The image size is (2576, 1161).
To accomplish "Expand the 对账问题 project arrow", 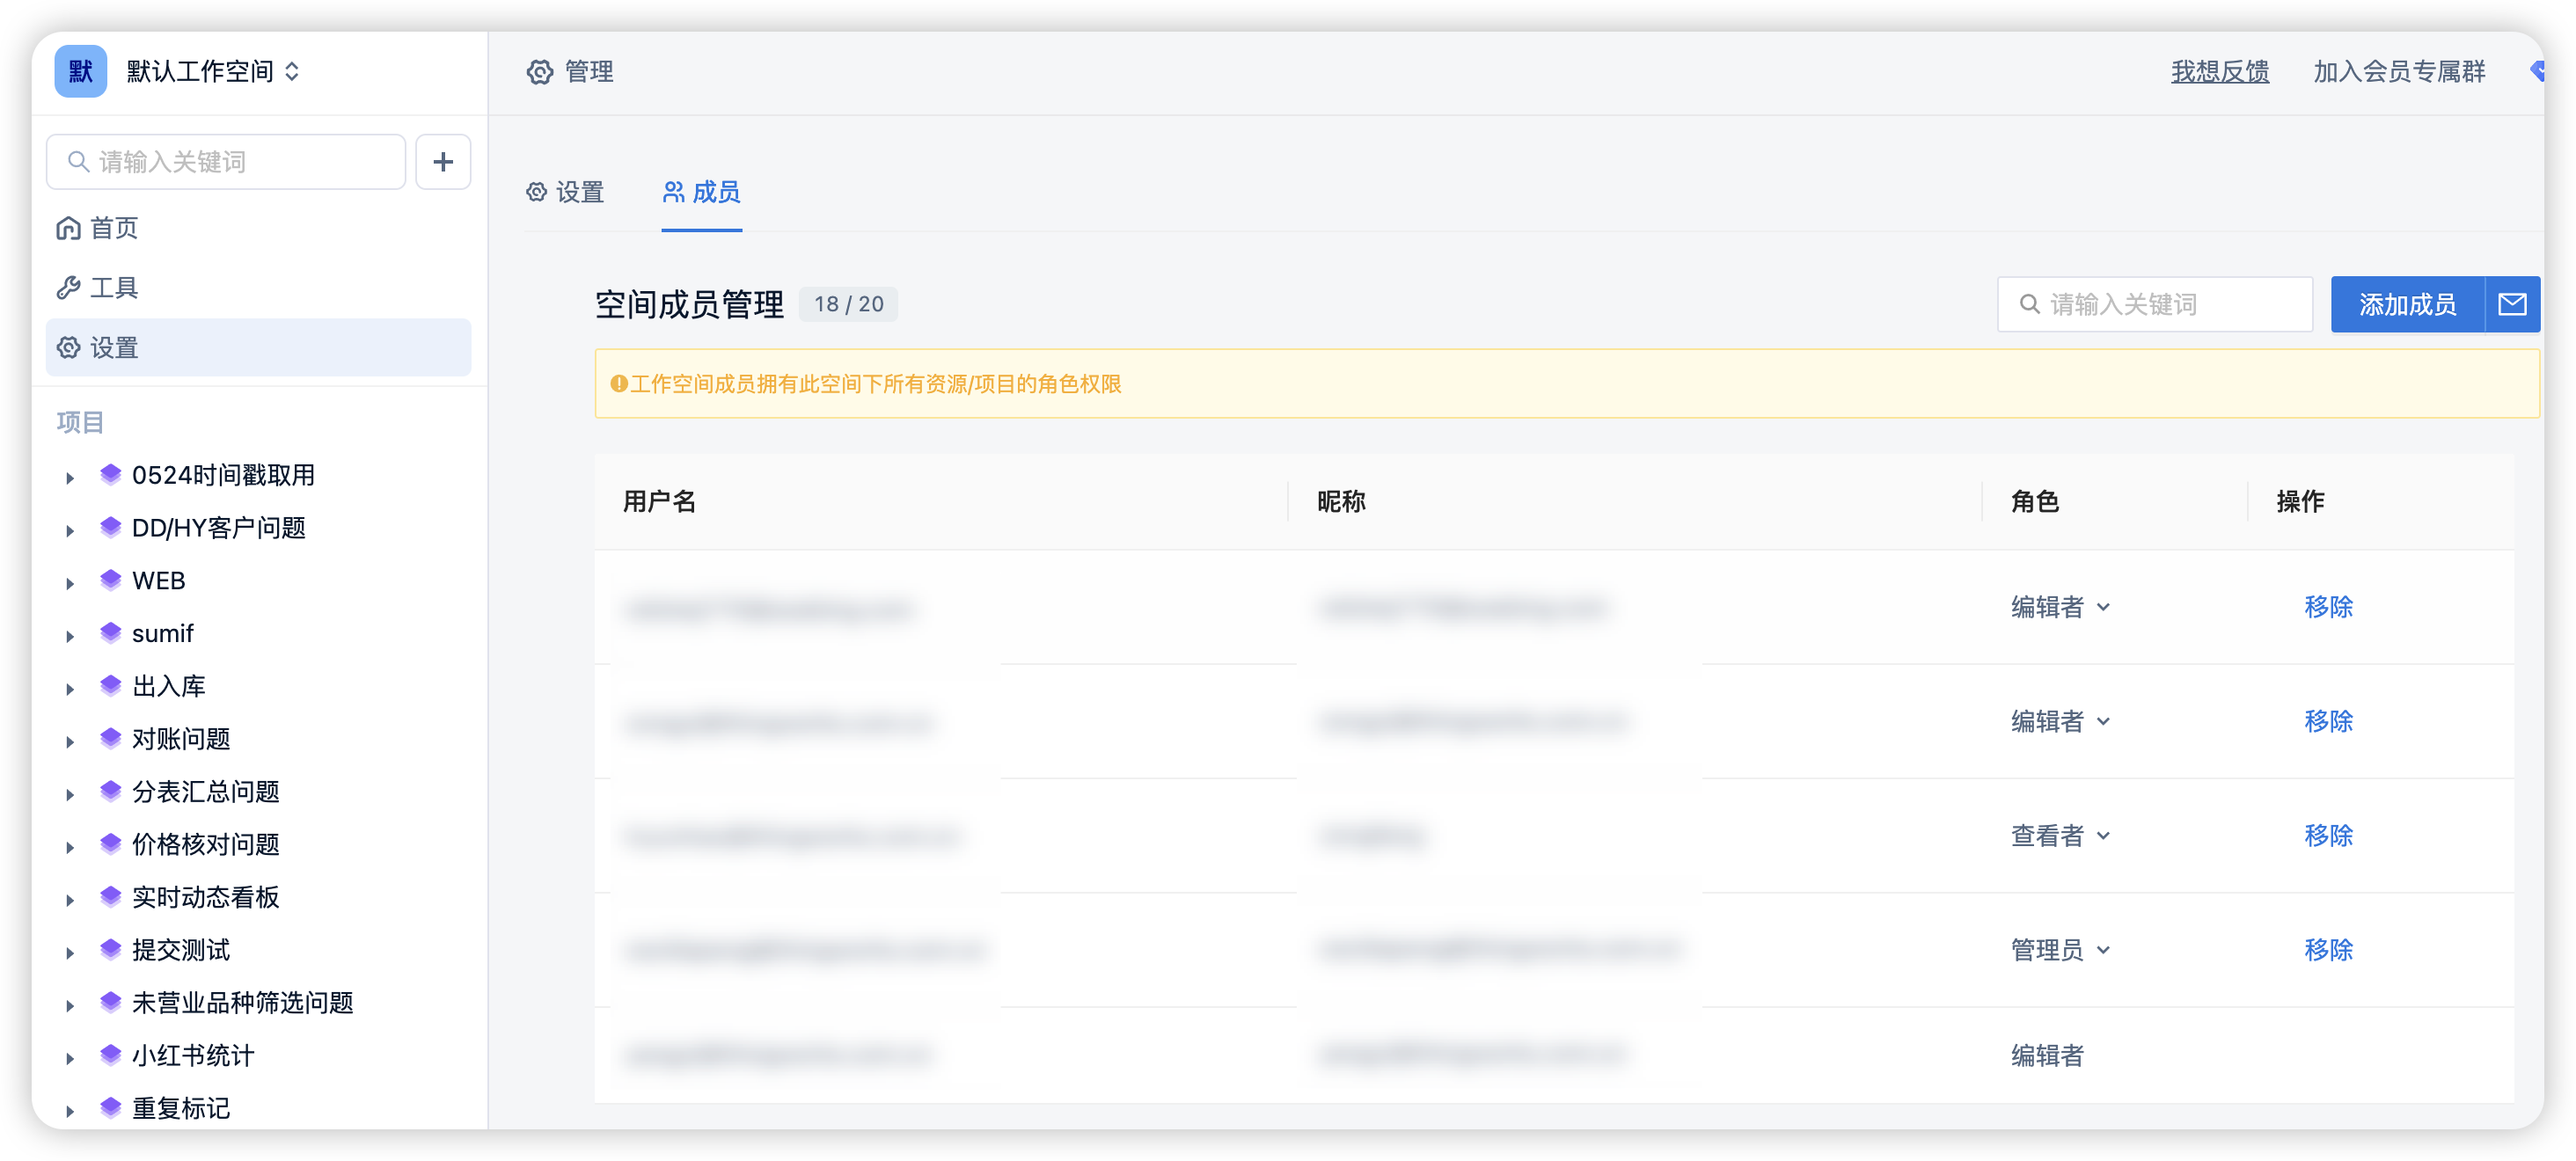I will (70, 741).
